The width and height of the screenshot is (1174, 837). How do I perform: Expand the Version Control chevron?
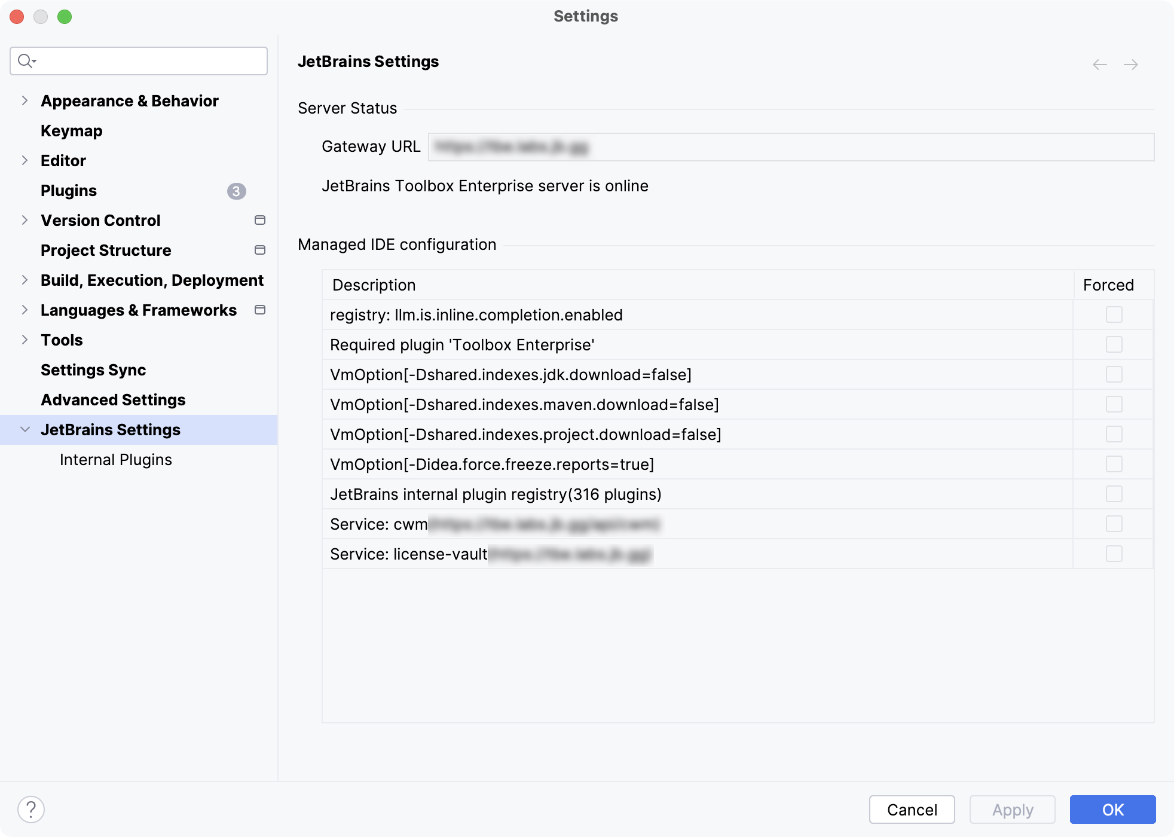click(x=25, y=220)
